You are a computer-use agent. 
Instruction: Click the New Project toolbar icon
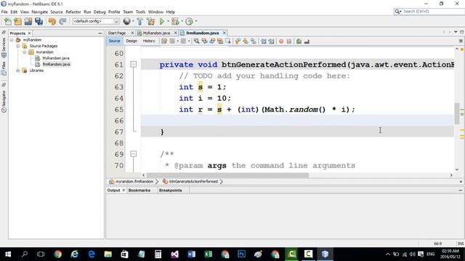click(x=17, y=21)
